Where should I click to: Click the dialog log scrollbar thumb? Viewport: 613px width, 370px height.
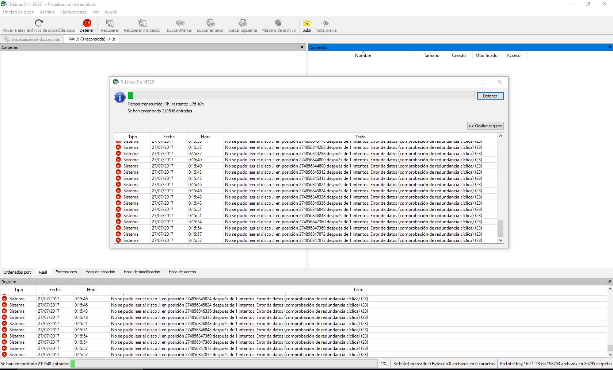pyautogui.click(x=500, y=229)
